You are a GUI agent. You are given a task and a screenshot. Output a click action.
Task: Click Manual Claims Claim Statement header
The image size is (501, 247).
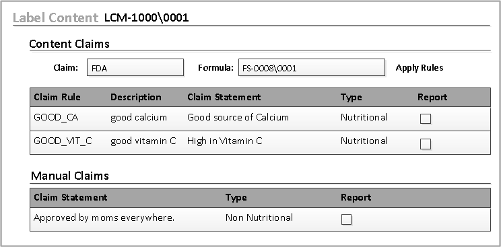click(71, 197)
